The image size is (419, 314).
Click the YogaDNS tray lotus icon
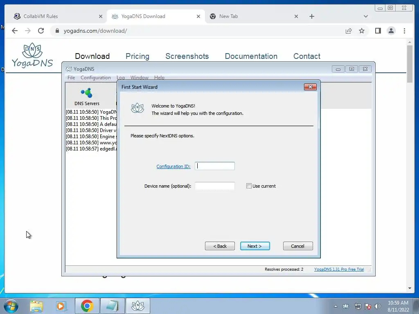tap(346, 306)
